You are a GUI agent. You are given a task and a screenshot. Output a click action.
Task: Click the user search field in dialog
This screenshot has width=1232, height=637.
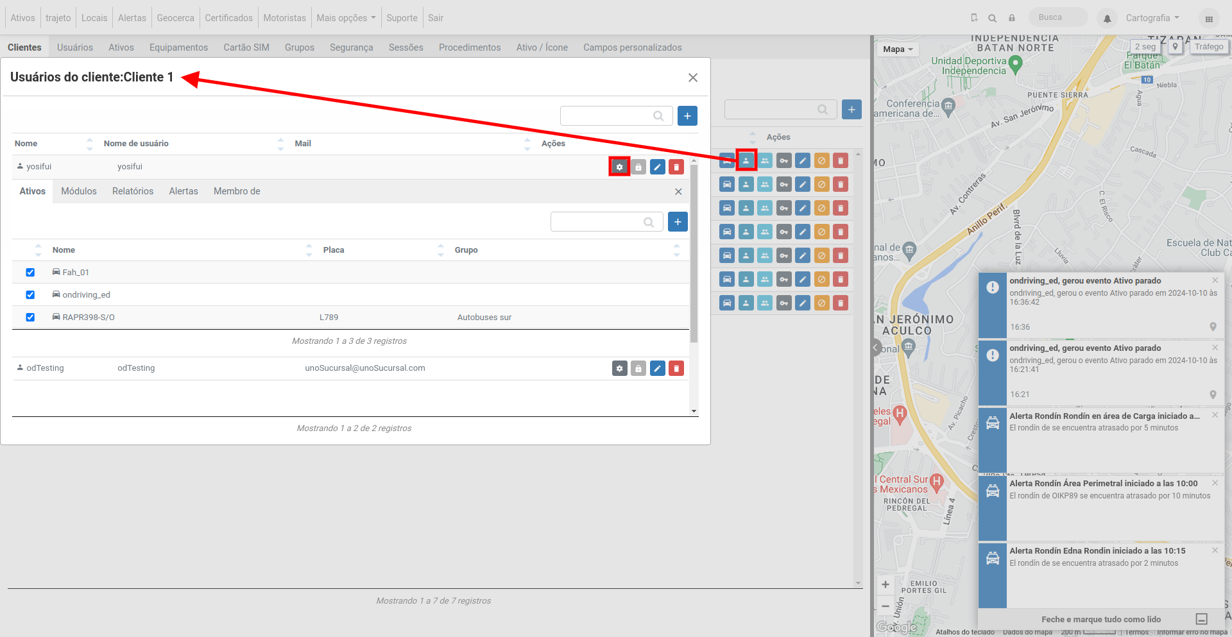tap(616, 116)
